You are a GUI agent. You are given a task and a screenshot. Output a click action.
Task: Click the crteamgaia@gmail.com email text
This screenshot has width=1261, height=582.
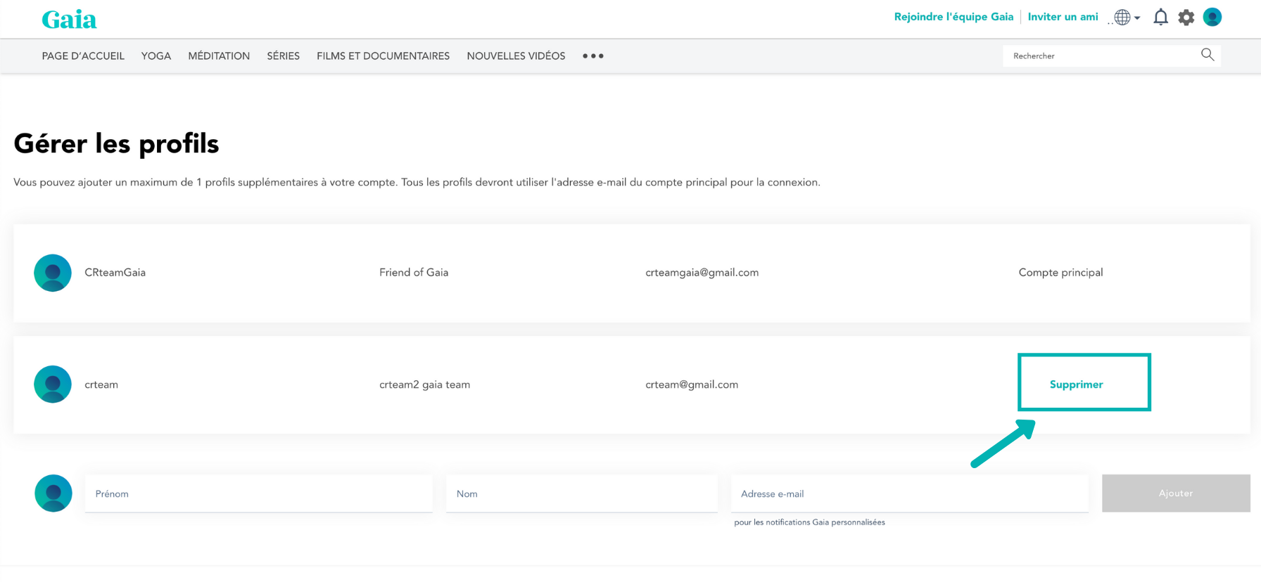tap(702, 273)
